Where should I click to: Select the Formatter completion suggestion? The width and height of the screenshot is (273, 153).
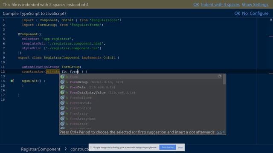click(x=141, y=124)
